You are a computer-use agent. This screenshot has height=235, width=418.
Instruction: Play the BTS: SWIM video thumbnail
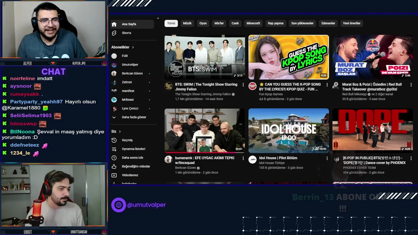(205, 57)
